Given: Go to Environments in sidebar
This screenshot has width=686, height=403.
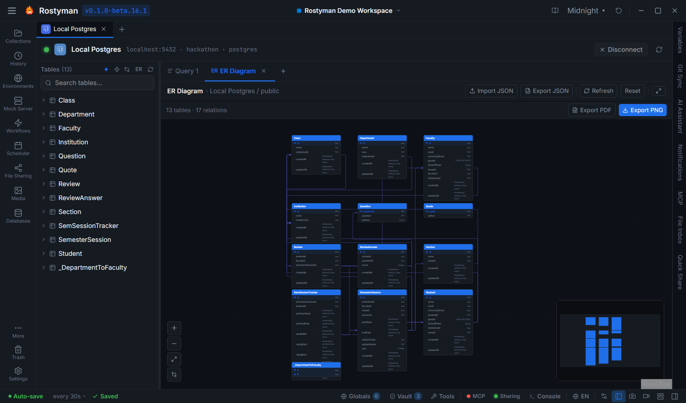Looking at the screenshot, I should coord(18,81).
